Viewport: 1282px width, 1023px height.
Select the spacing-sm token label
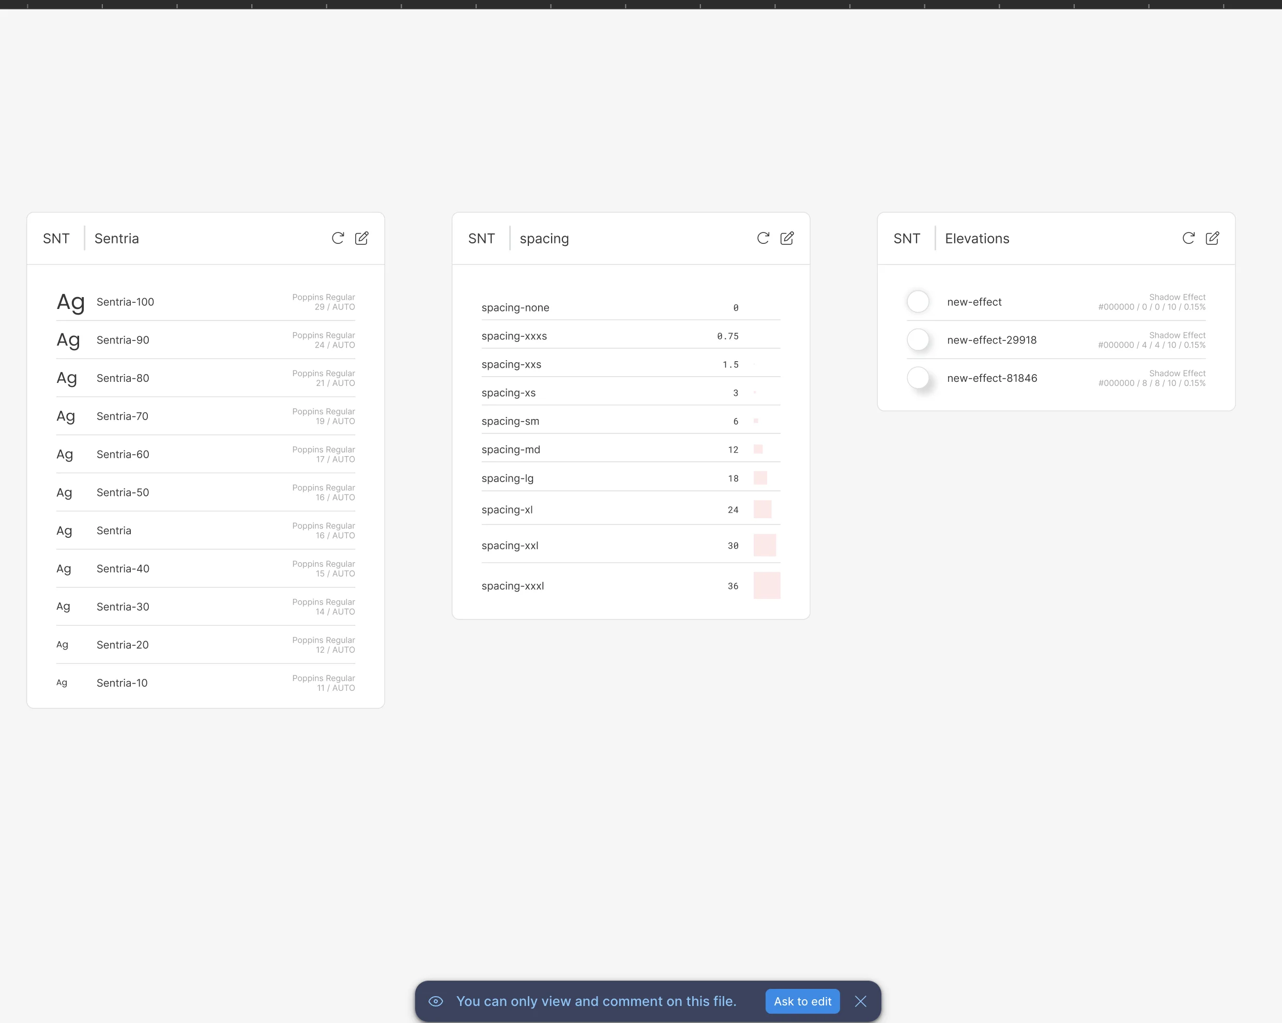coord(510,421)
